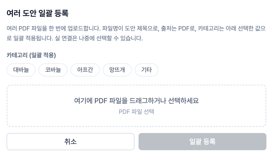The width and height of the screenshot is (273, 157).
Task: Cancel the bulk pattern registration dialog
Action: pyautogui.click(x=70, y=142)
